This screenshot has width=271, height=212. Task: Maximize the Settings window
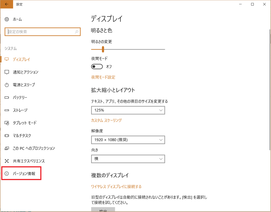pyautogui.click(x=252, y=4)
